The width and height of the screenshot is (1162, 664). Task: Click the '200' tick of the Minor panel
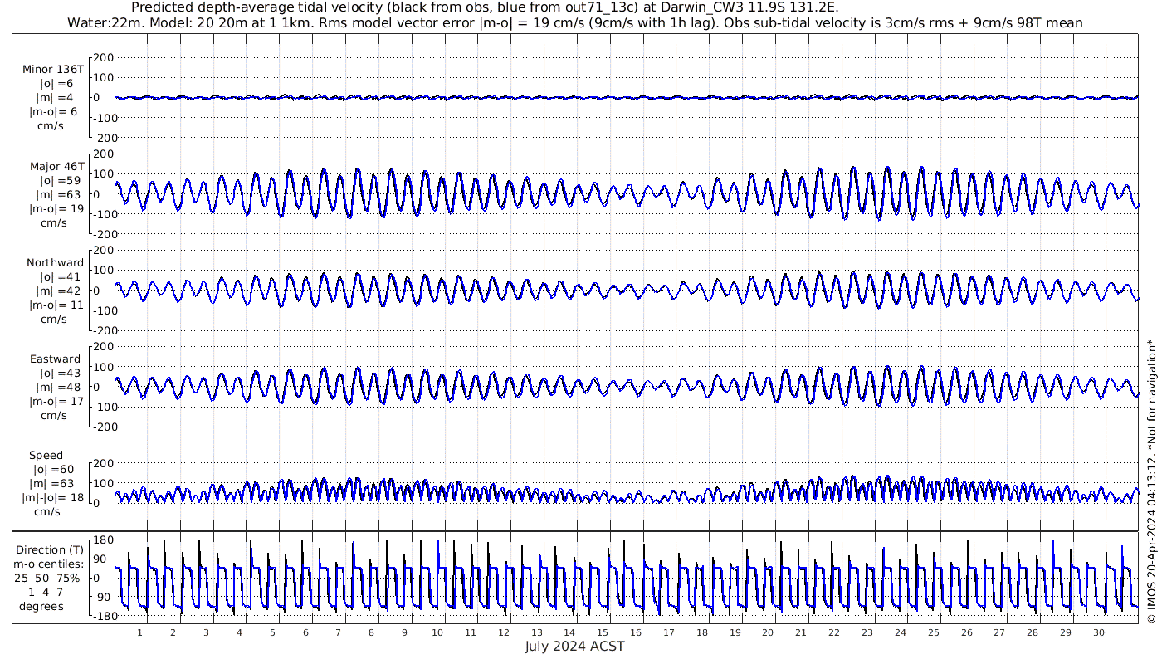pyautogui.click(x=102, y=58)
